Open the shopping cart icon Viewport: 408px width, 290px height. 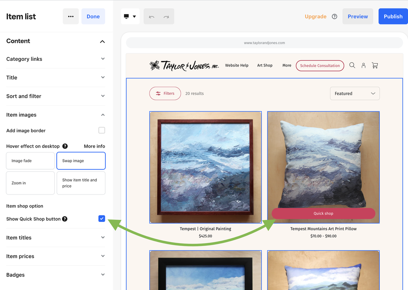375,65
